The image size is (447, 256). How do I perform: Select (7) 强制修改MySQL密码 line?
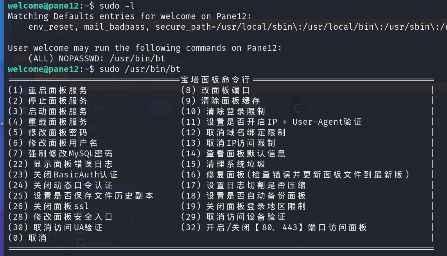[60, 154]
